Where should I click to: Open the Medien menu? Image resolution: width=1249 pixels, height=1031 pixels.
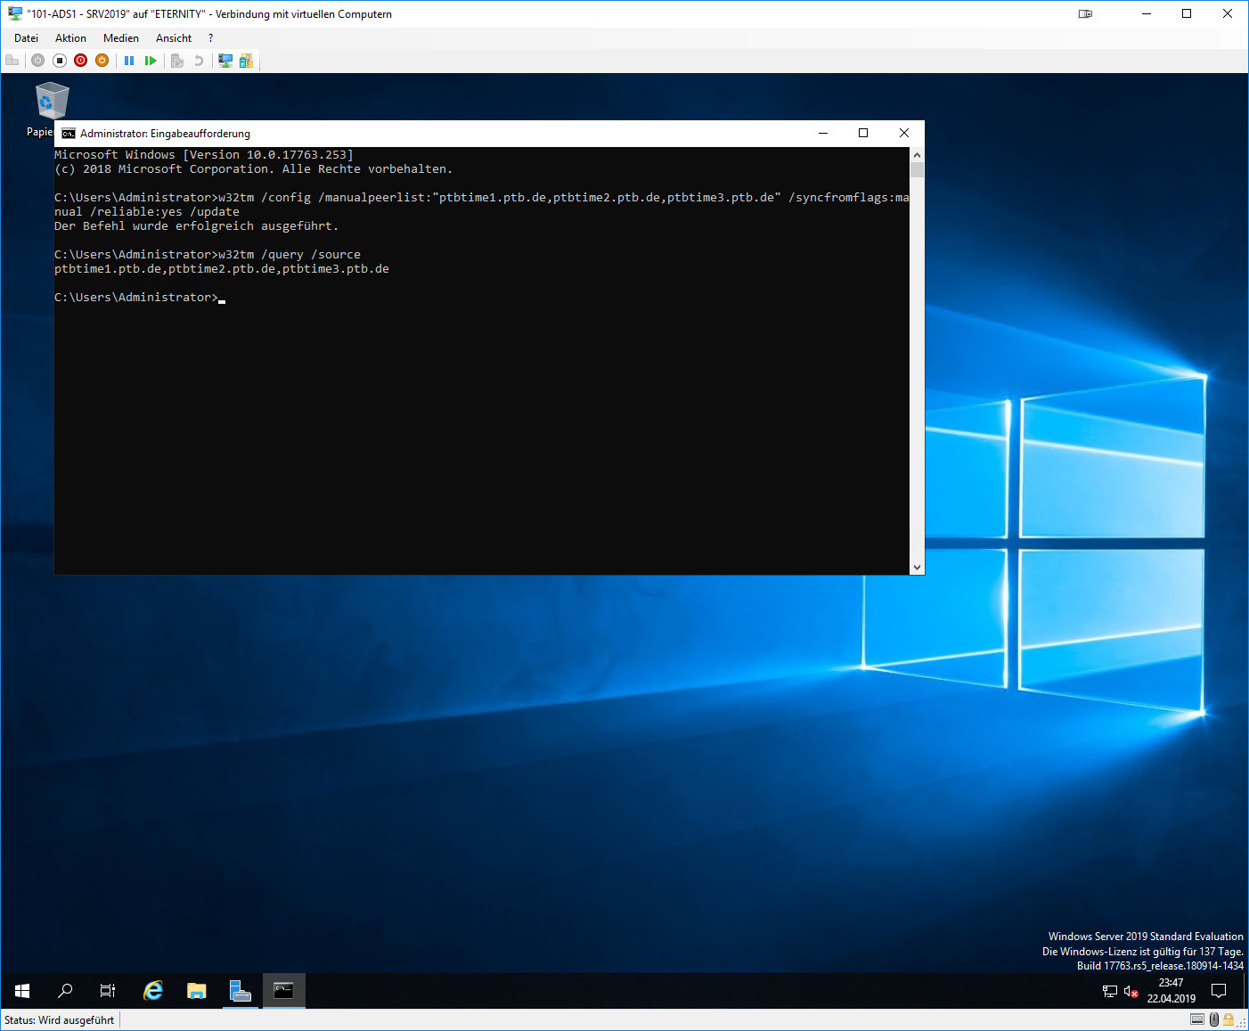(x=120, y=38)
